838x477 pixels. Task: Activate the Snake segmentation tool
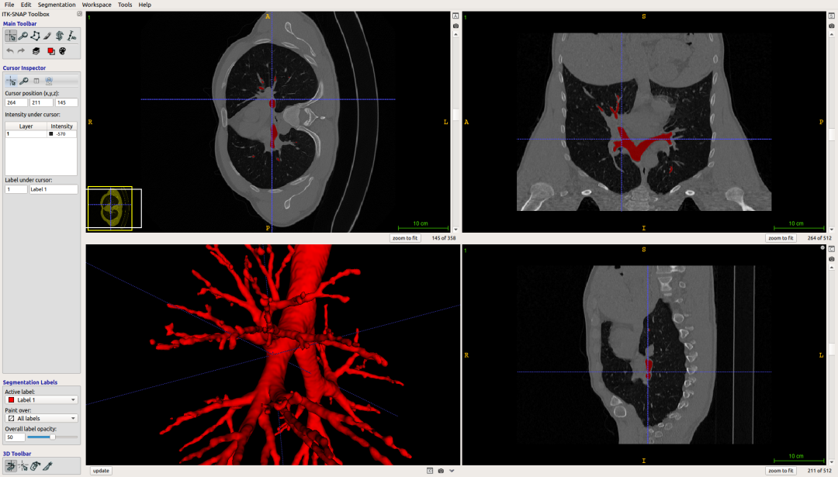60,36
